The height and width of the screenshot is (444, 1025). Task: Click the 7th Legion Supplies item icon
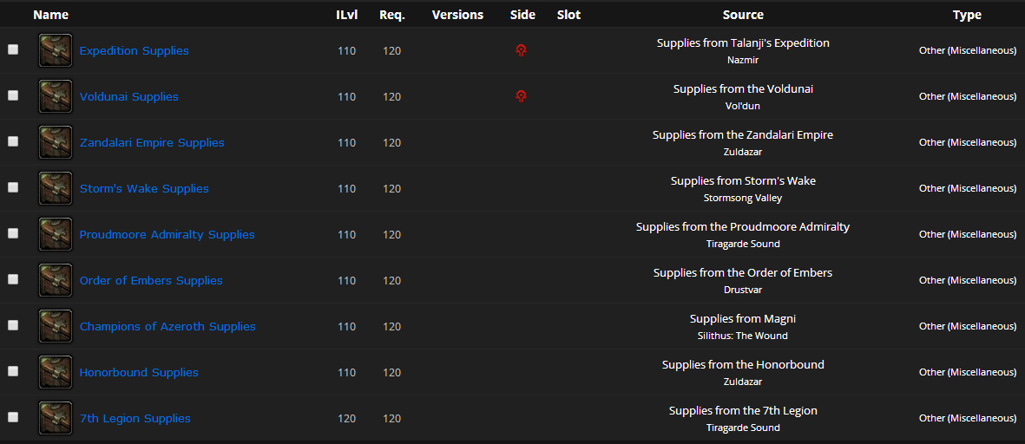(x=56, y=418)
